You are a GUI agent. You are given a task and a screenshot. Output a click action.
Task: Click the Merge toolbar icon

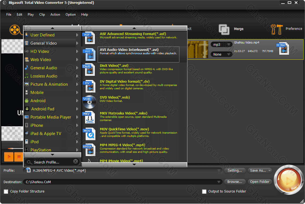pyautogui.click(x=224, y=29)
